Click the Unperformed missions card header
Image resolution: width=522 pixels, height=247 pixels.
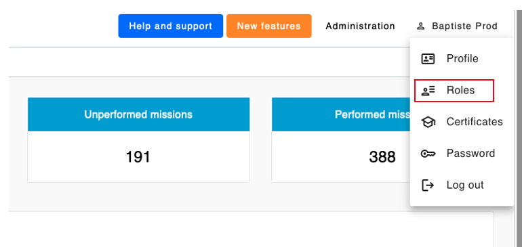138,114
